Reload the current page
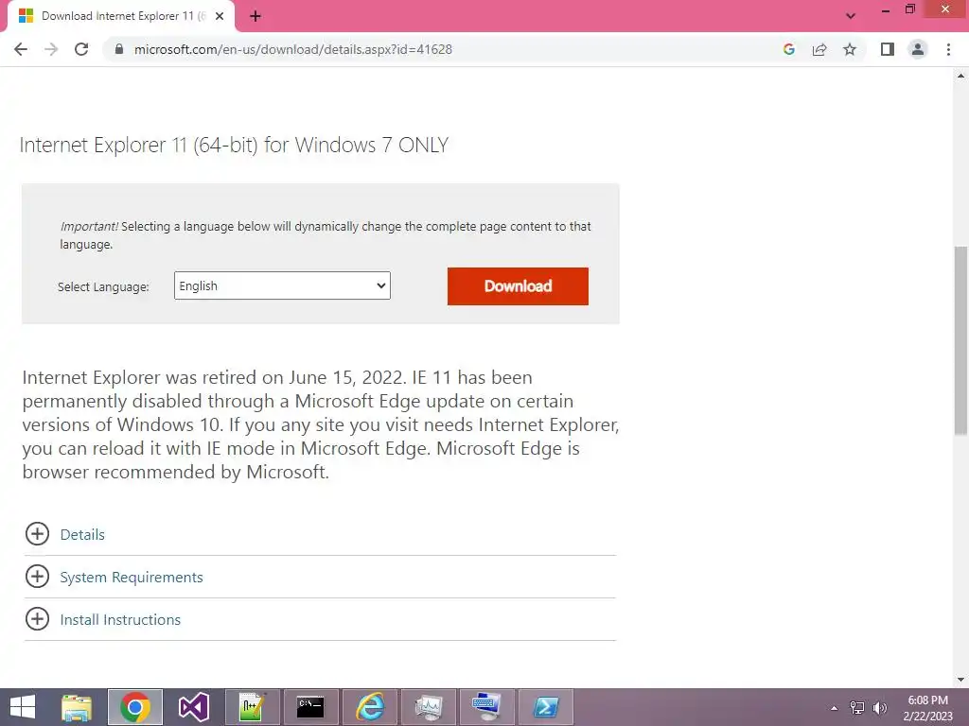This screenshot has height=726, width=969. 81,49
